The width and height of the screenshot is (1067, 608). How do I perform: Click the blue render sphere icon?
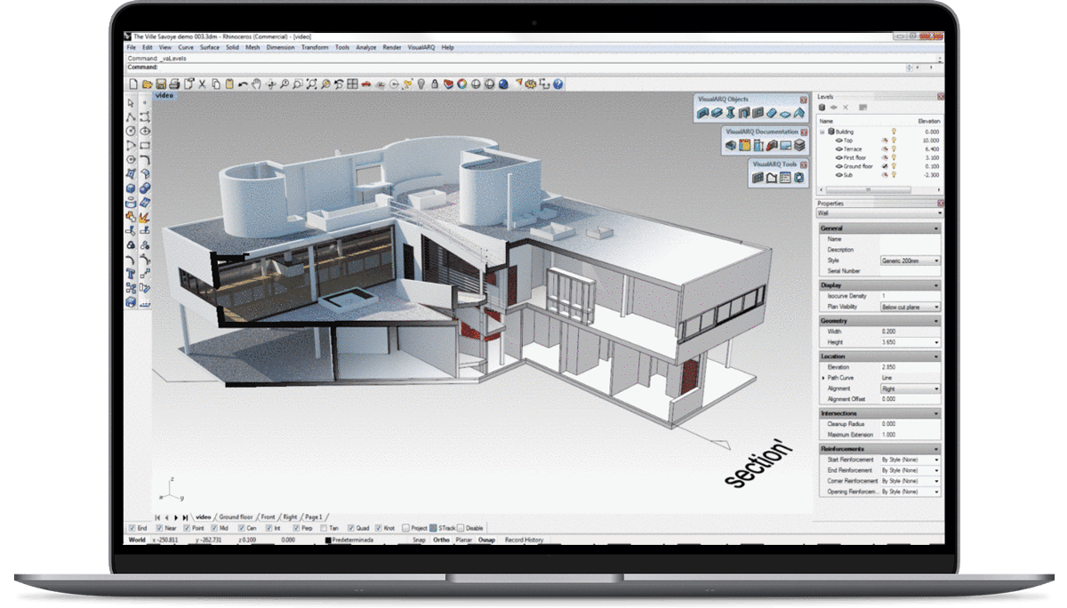pos(503,84)
